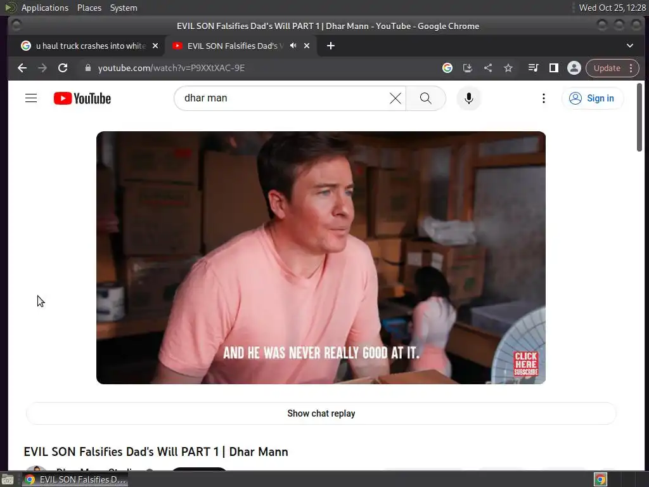Go back with the browser back arrow

tap(22, 68)
